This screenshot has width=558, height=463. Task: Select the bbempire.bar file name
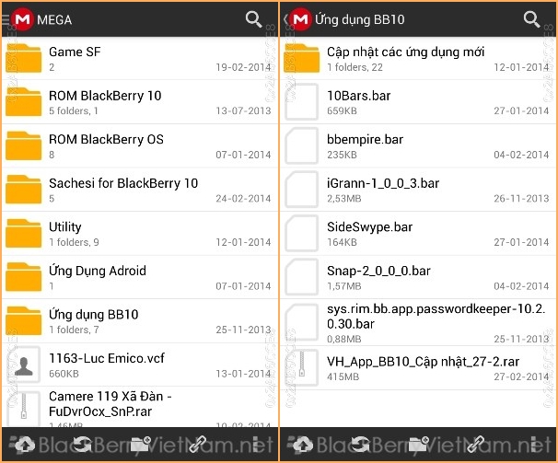coord(366,140)
